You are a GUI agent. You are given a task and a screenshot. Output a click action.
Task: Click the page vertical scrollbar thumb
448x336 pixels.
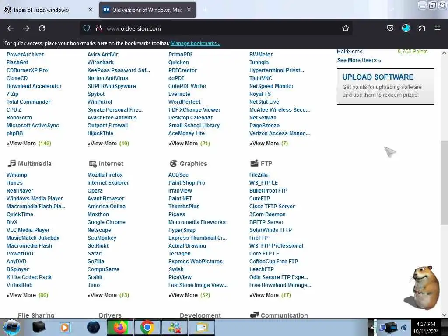(x=444, y=183)
